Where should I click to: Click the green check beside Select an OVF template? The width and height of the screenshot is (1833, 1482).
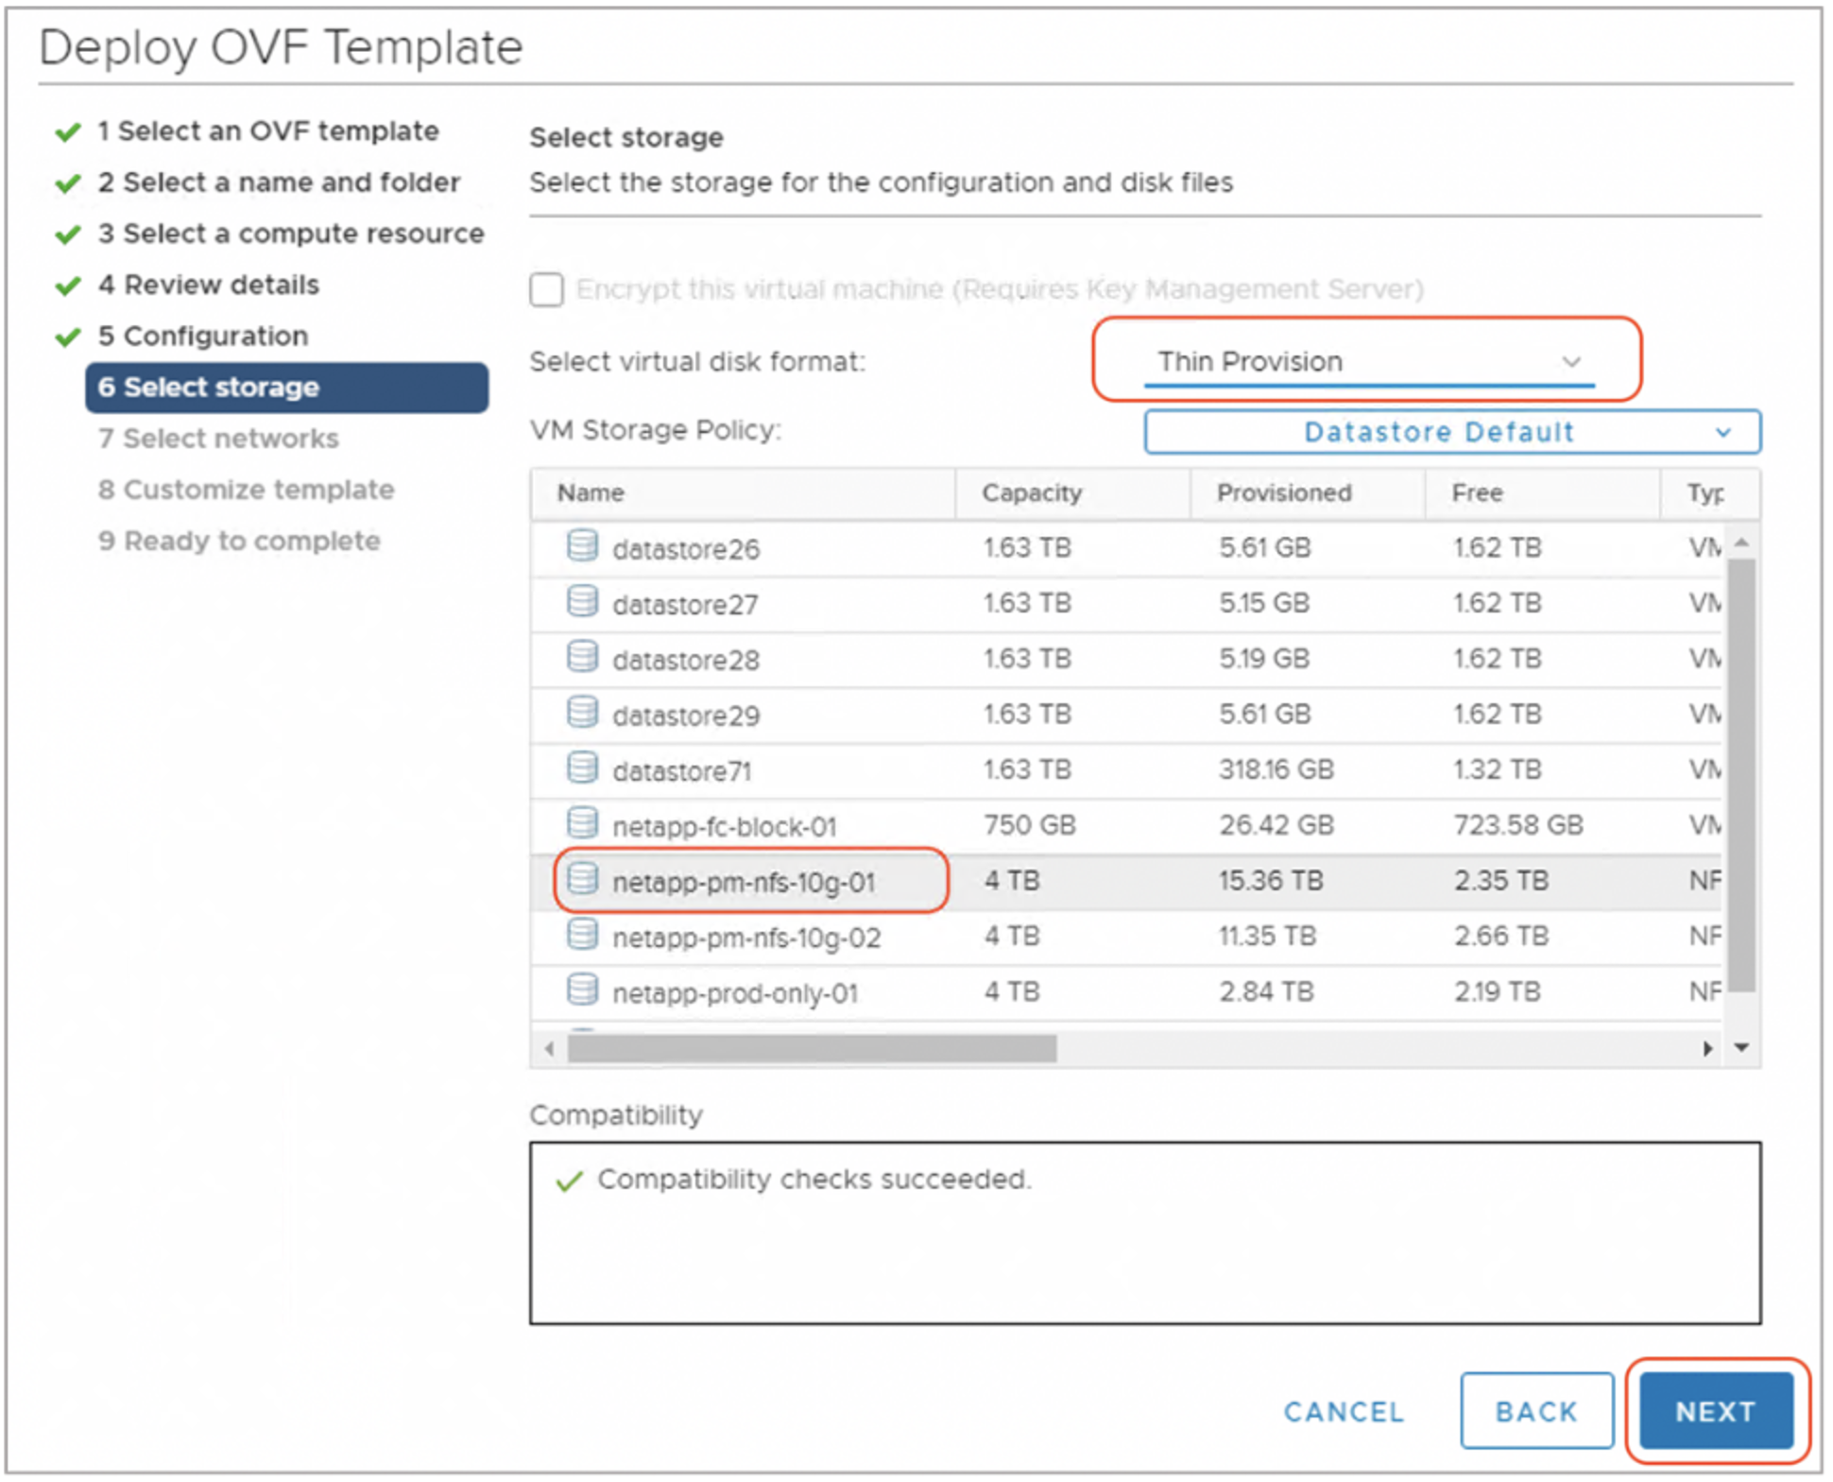point(65,131)
